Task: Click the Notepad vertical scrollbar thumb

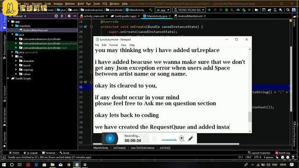Action: (249, 117)
